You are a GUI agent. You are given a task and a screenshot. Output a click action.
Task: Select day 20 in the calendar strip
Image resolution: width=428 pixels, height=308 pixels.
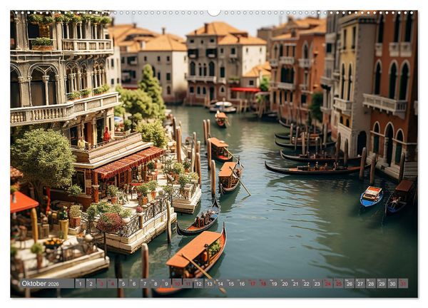tap(285, 284)
